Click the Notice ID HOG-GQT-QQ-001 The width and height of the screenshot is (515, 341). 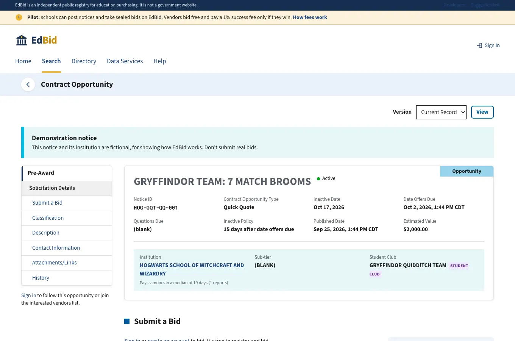(x=156, y=208)
